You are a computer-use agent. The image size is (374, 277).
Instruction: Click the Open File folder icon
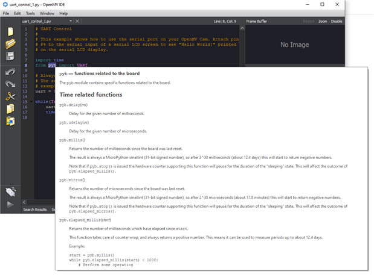coord(10,44)
